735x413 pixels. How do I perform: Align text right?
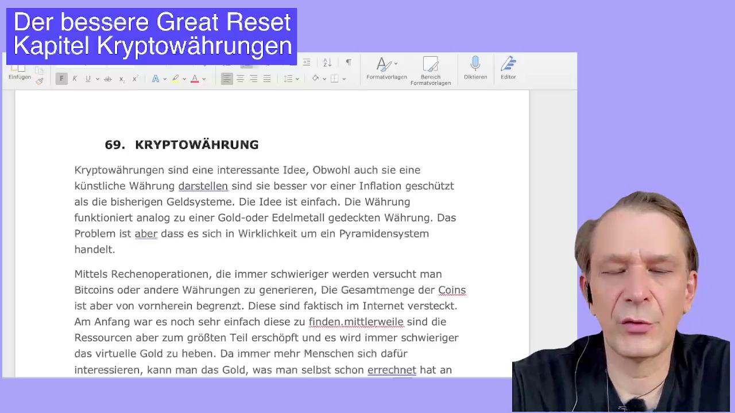tap(254, 79)
